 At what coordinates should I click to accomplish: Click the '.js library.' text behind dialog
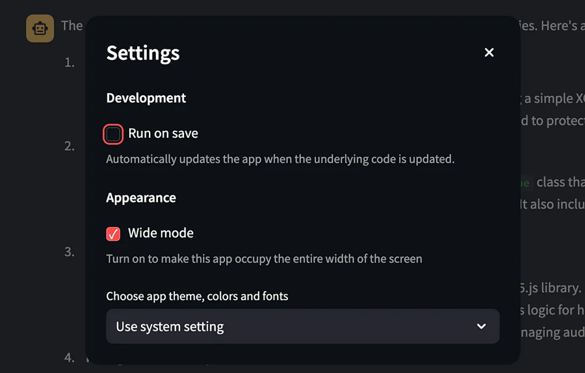pyautogui.click(x=551, y=288)
